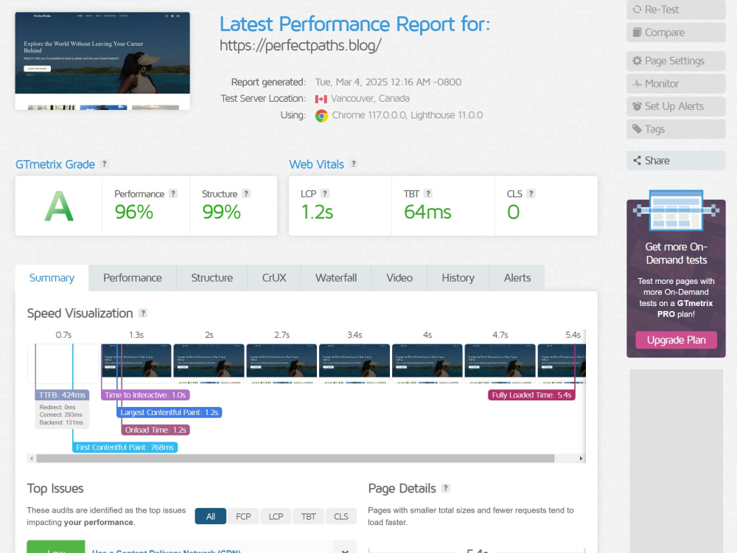Click the Onload Time marker
The image size is (737, 553).
click(156, 430)
